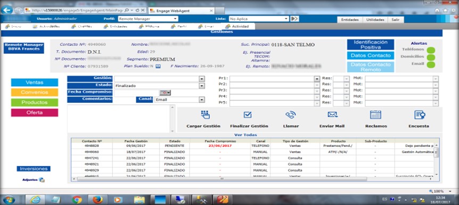Click the Ver Todas link

click(245, 135)
